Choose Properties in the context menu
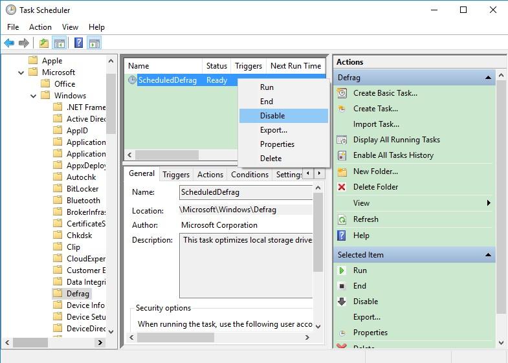The height and width of the screenshot is (363, 508). click(x=283, y=144)
